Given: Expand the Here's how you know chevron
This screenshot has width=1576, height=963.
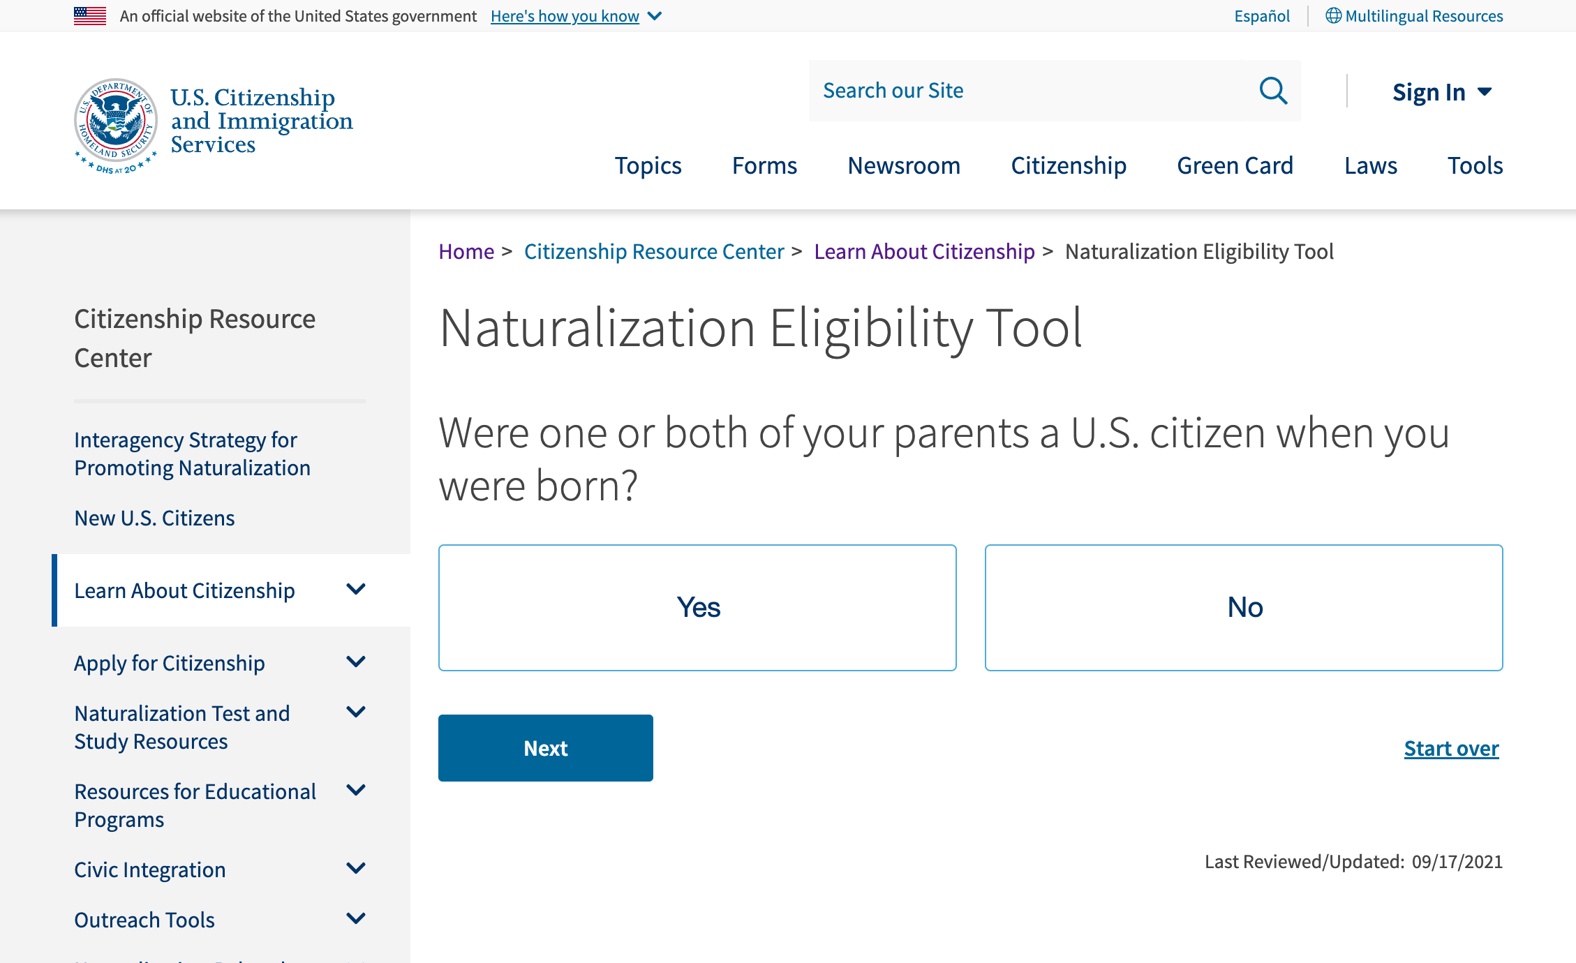Looking at the screenshot, I should pyautogui.click(x=655, y=16).
